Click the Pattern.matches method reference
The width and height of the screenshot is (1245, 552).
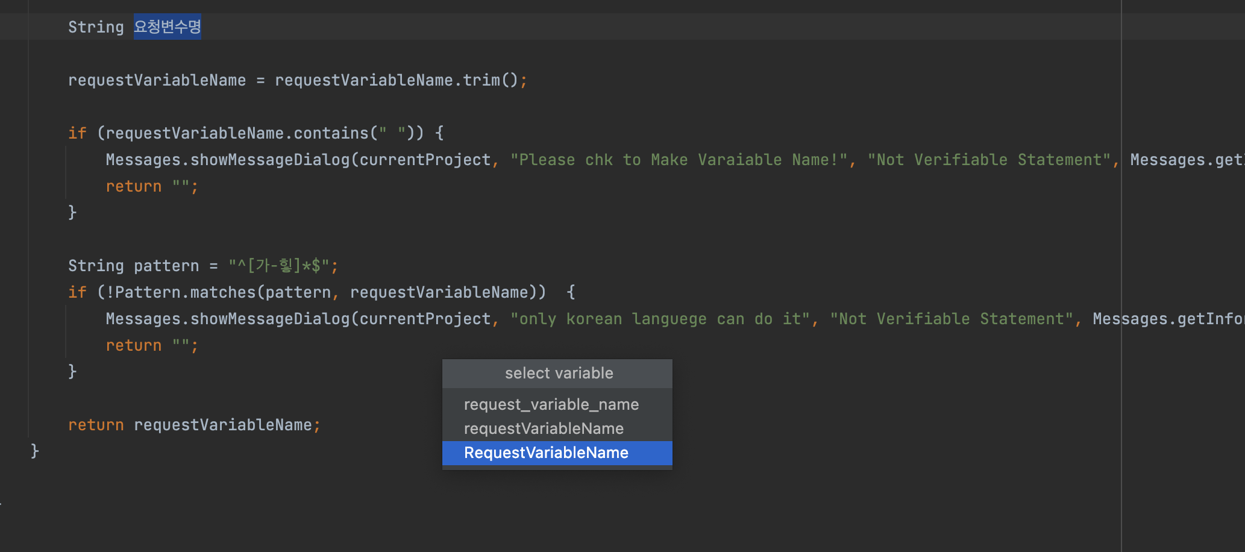tap(187, 292)
